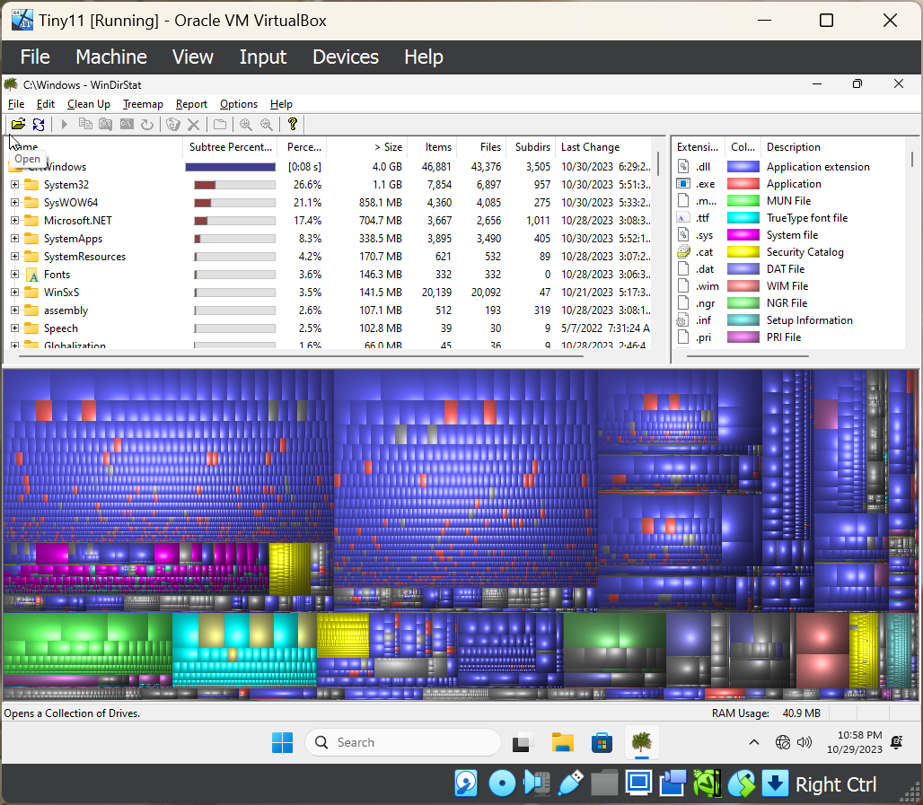Image resolution: width=923 pixels, height=805 pixels.
Task: Click the .cat Security Catalog file icon
Action: 683,252
